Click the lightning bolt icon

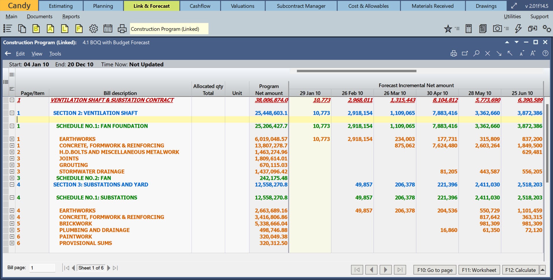518,29
